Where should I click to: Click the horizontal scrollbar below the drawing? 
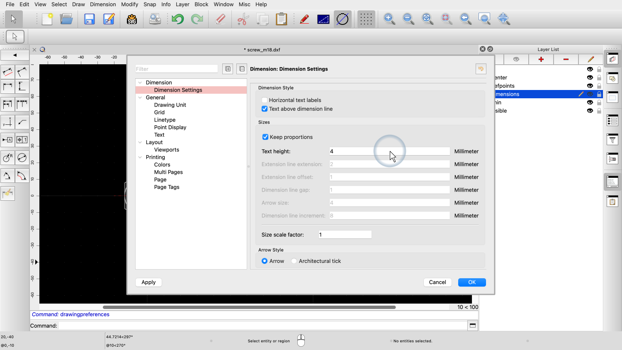(249, 307)
